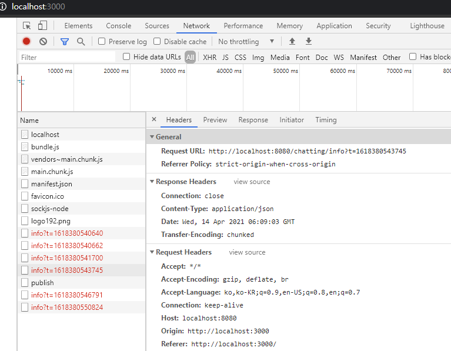This screenshot has height=351, width=451.
Task: Click icon next to favicon.ico
Action: (x=25, y=196)
